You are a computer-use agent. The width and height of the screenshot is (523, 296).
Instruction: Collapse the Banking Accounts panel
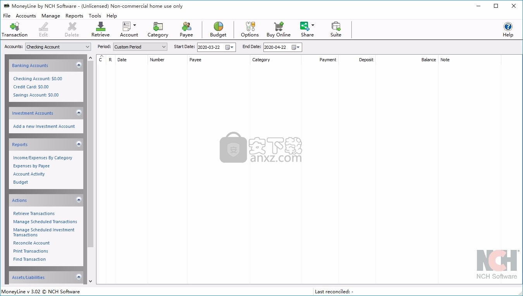79,65
